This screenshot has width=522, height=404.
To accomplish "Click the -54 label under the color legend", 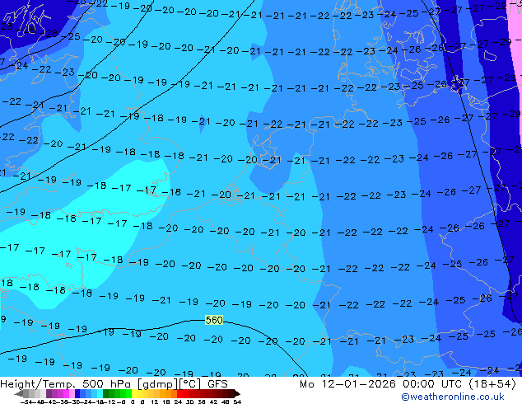I will coord(26,402).
